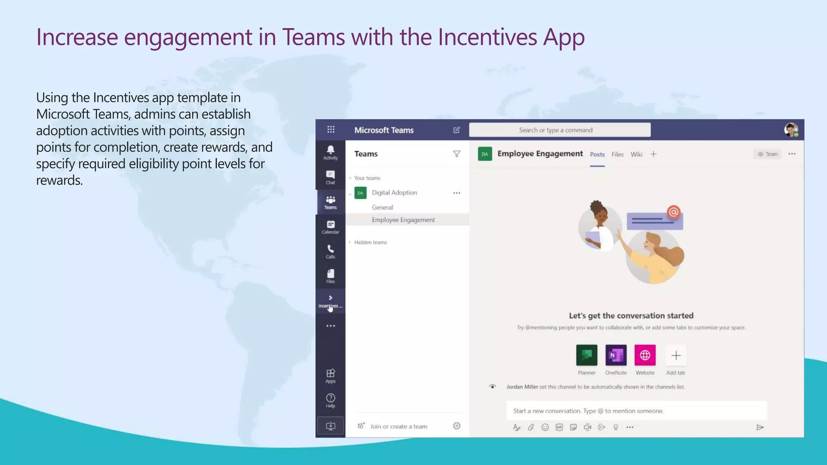Viewport: 827px width, 465px height.
Task: Show more compose extensions ellipsis
Action: (630, 427)
